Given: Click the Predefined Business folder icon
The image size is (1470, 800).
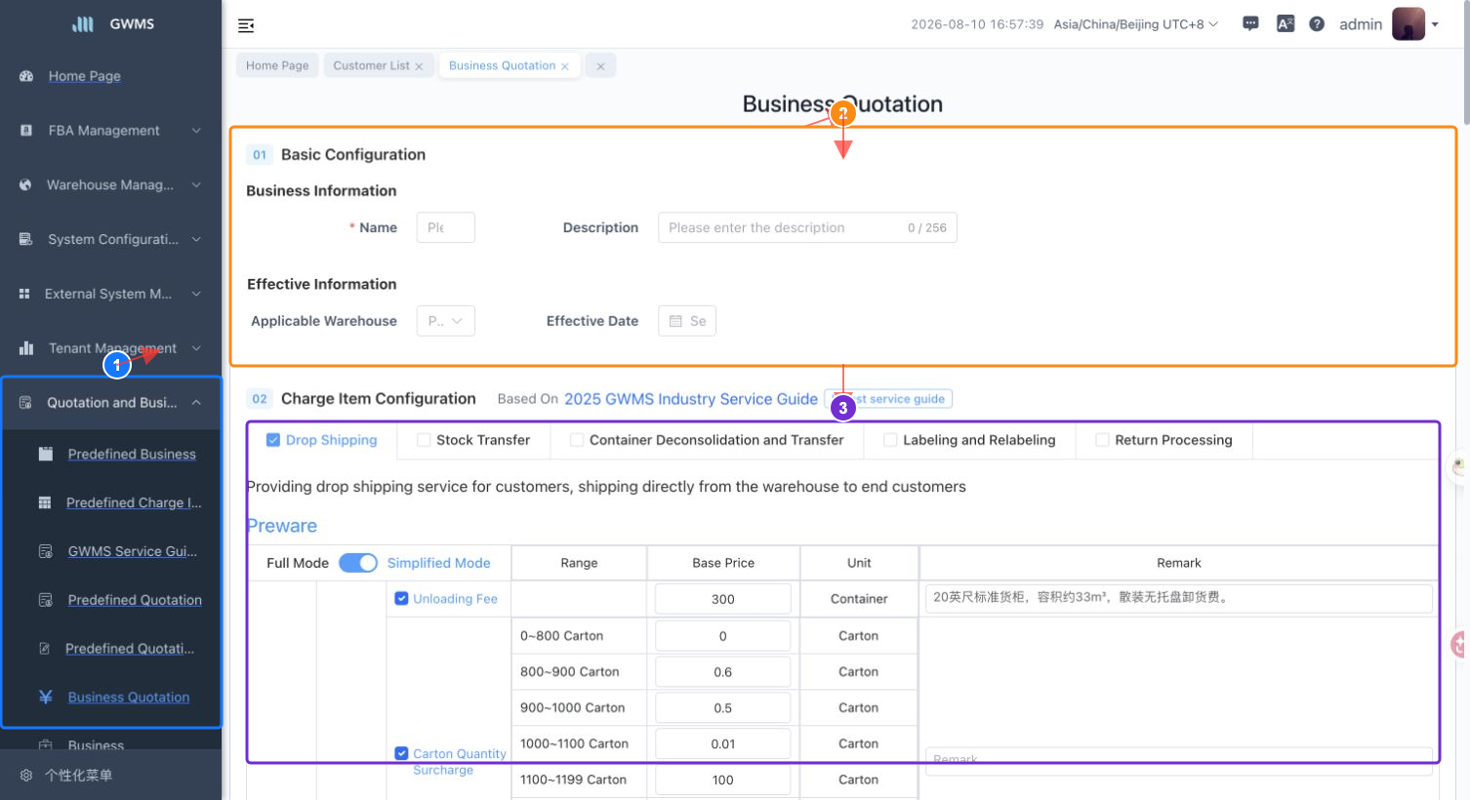Looking at the screenshot, I should click(45, 454).
